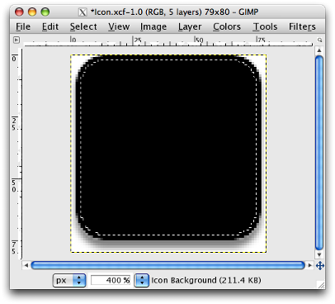Screen dimensions: 335x304
Task: Click the scroll right arrow on horizontal scrollbar
Action: coord(310,265)
